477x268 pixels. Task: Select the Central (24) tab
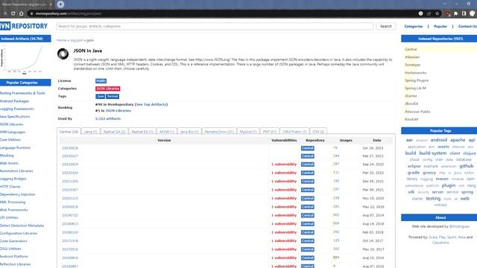(x=69, y=132)
